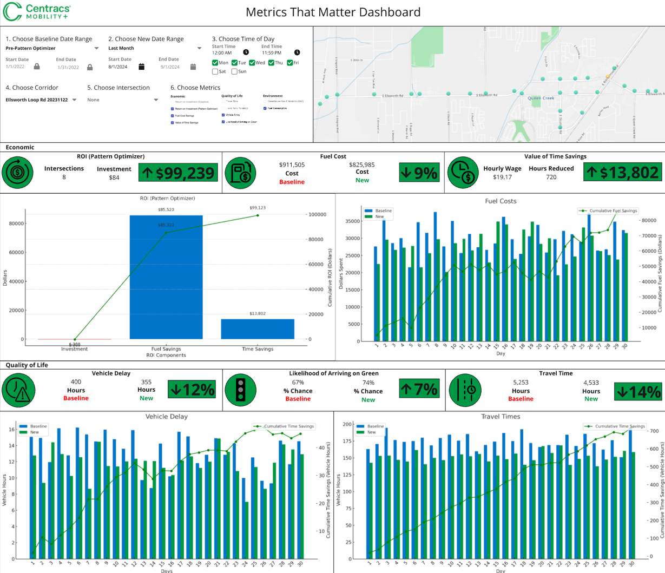The height and width of the screenshot is (573, 665).
Task: Click the End Time clock icon
Action: pos(297,52)
